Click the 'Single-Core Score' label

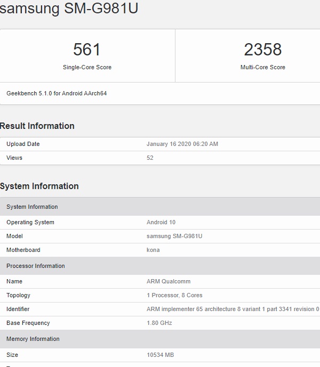tap(87, 67)
